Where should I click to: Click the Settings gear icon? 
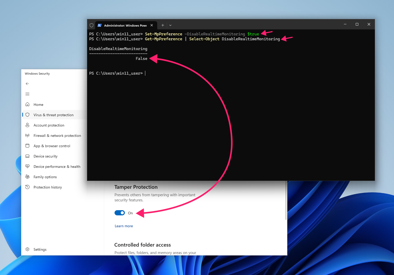pos(27,249)
